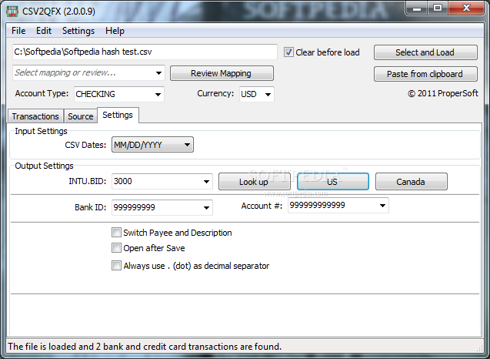Maximize the CSV2QFX window

(x=438, y=8)
